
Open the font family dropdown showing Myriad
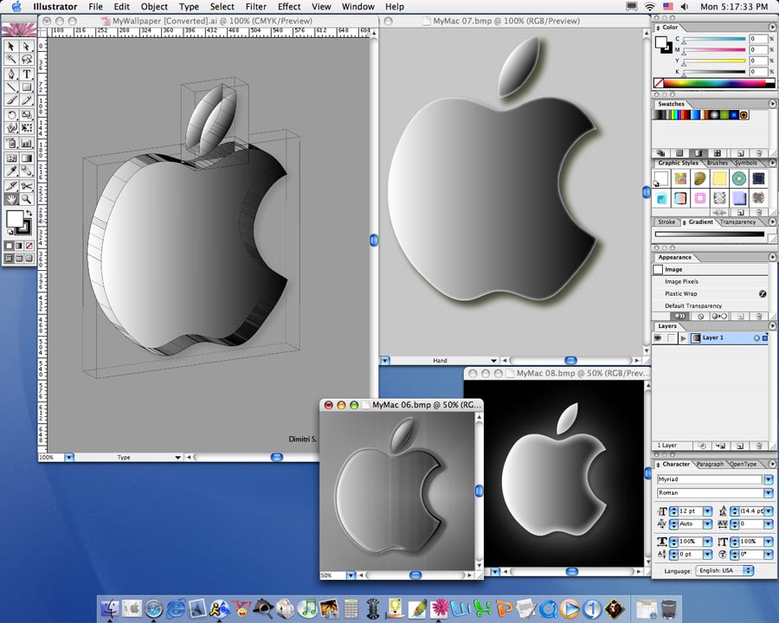[x=769, y=479]
